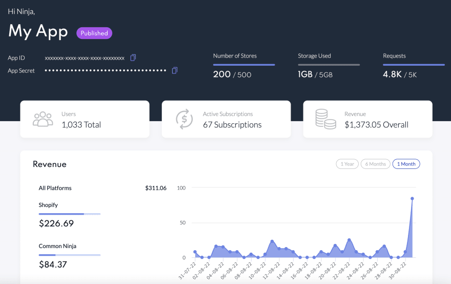The image size is (451, 284).
Task: Click the Shopify revenue progress bar
Action: 70,214
